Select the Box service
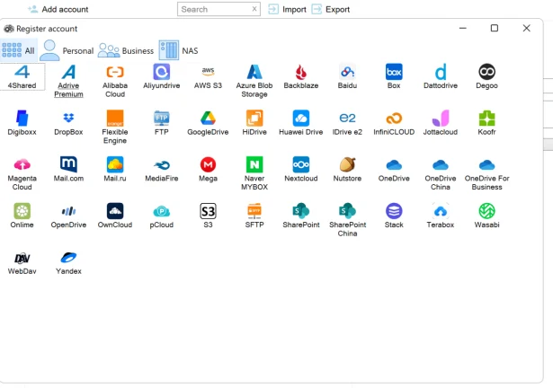The image size is (553, 388). click(394, 77)
